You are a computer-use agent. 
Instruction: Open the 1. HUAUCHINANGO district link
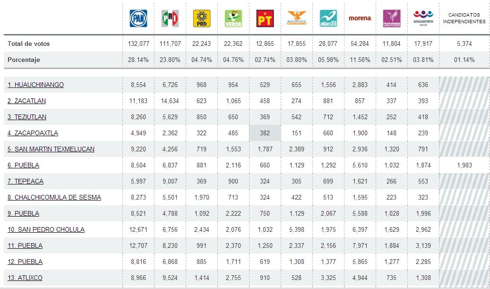point(35,85)
